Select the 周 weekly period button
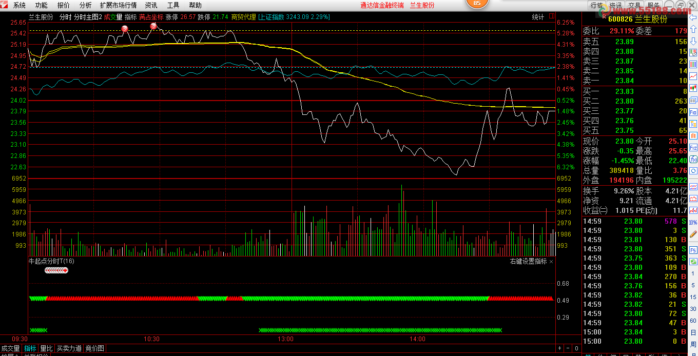Viewport: 698px width, 356px height. coord(693,344)
